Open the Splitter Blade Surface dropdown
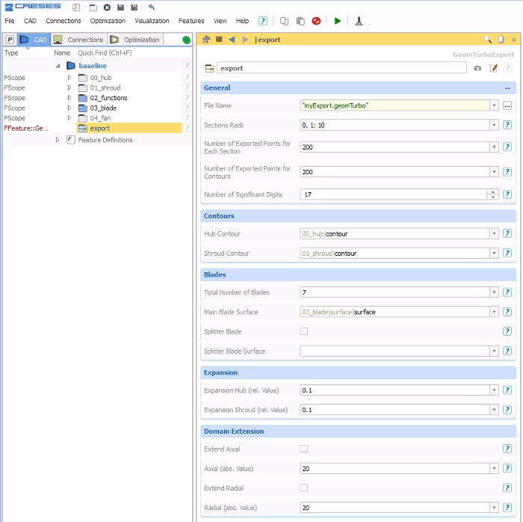The height and width of the screenshot is (522, 523). 494,351
